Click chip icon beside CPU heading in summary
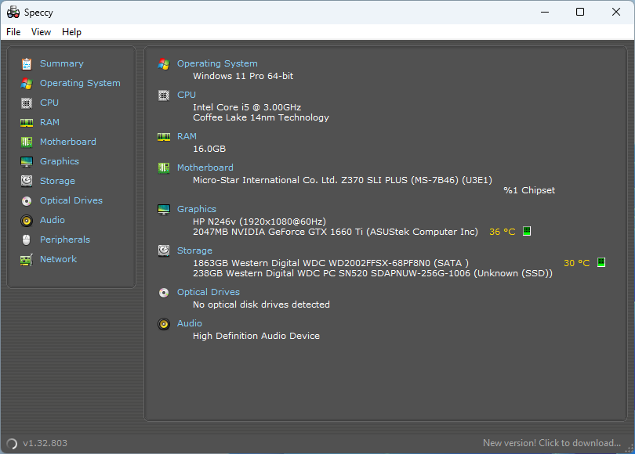Image resolution: width=635 pixels, height=454 pixels. (x=164, y=95)
